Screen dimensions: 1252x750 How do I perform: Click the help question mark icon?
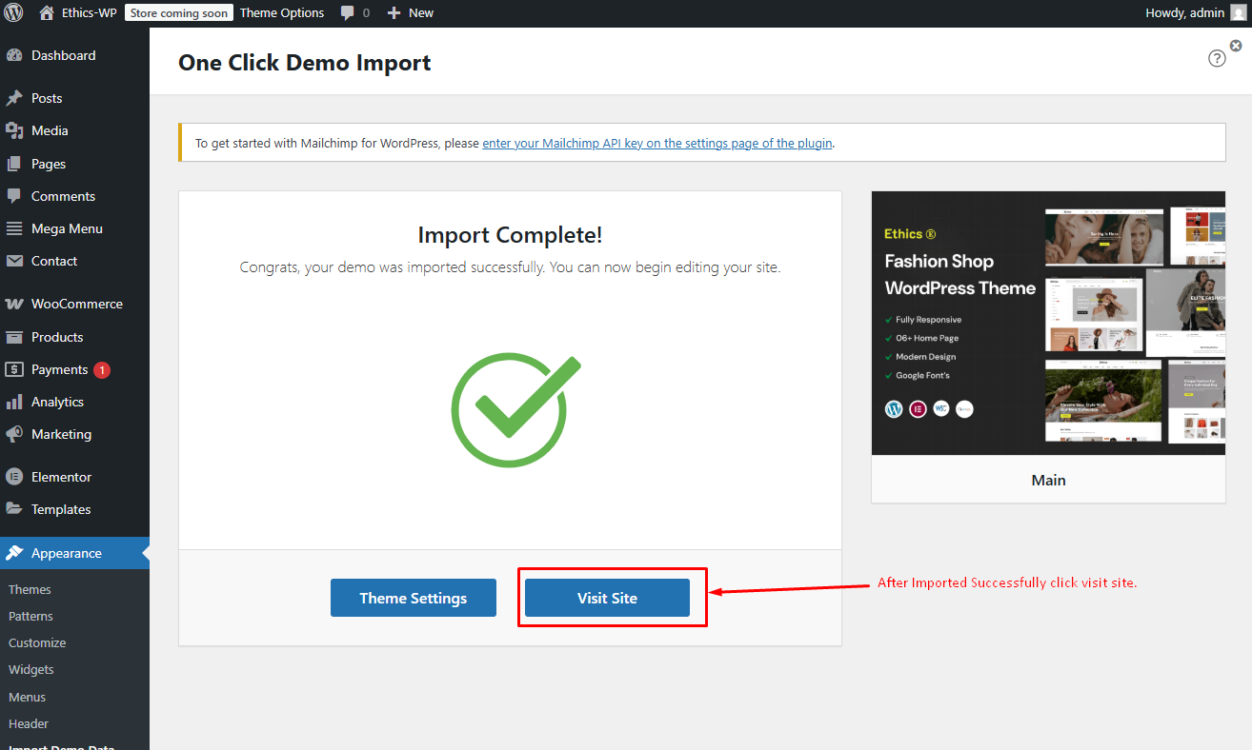(1217, 58)
